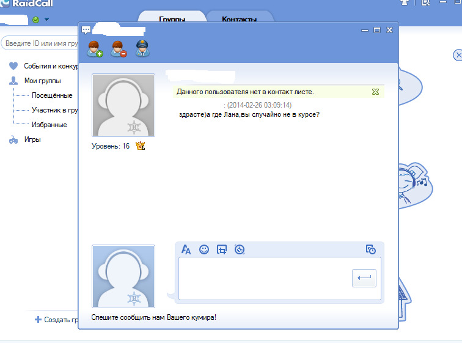Open the emoticon smiley picker
This screenshot has height=343, width=462.
pyautogui.click(x=205, y=249)
